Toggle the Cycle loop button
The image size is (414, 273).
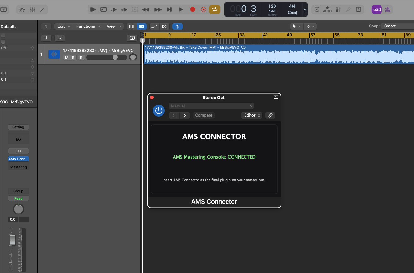pos(214,9)
